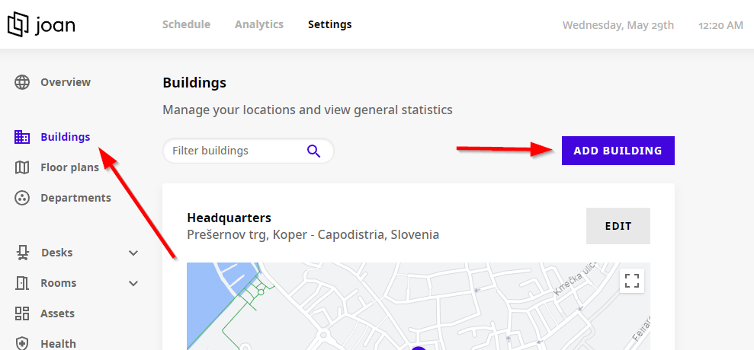
Task: Click the ADD BUILDING button
Action: [618, 151]
